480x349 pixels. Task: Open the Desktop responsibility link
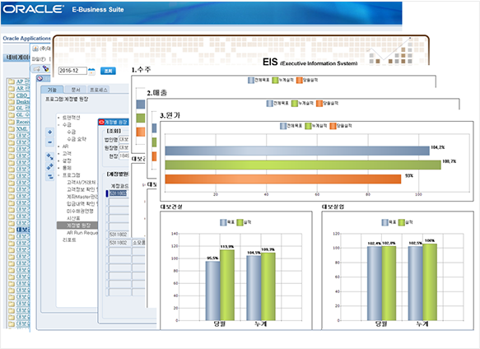coord(23,101)
